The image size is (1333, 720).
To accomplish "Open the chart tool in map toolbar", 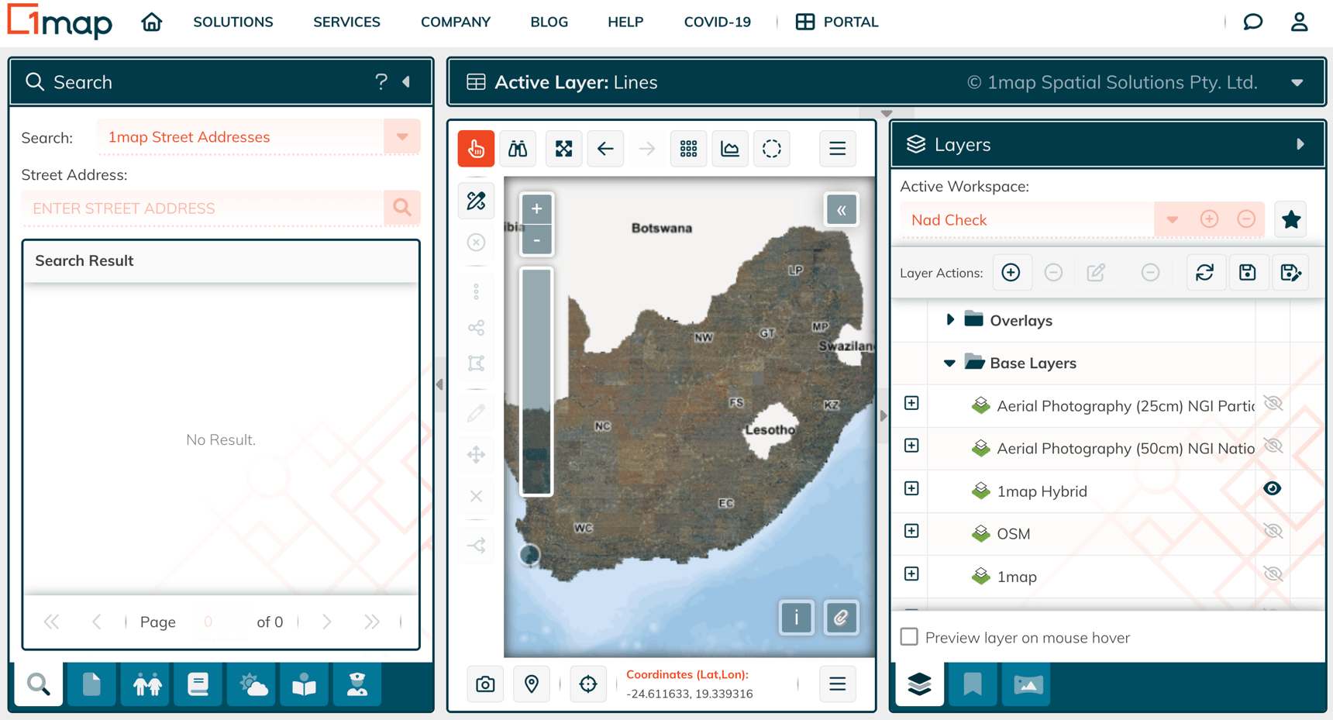I will click(730, 148).
